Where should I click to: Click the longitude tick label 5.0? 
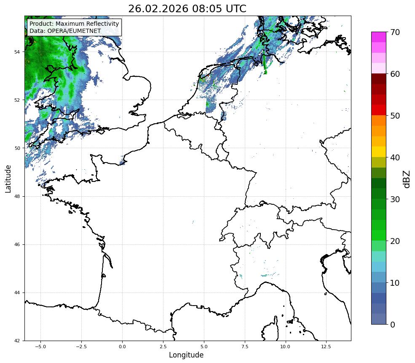pyautogui.click(x=204, y=347)
